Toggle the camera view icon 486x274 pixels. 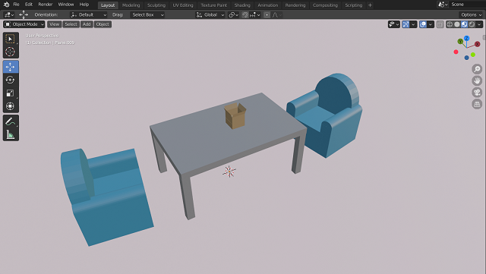(x=477, y=93)
